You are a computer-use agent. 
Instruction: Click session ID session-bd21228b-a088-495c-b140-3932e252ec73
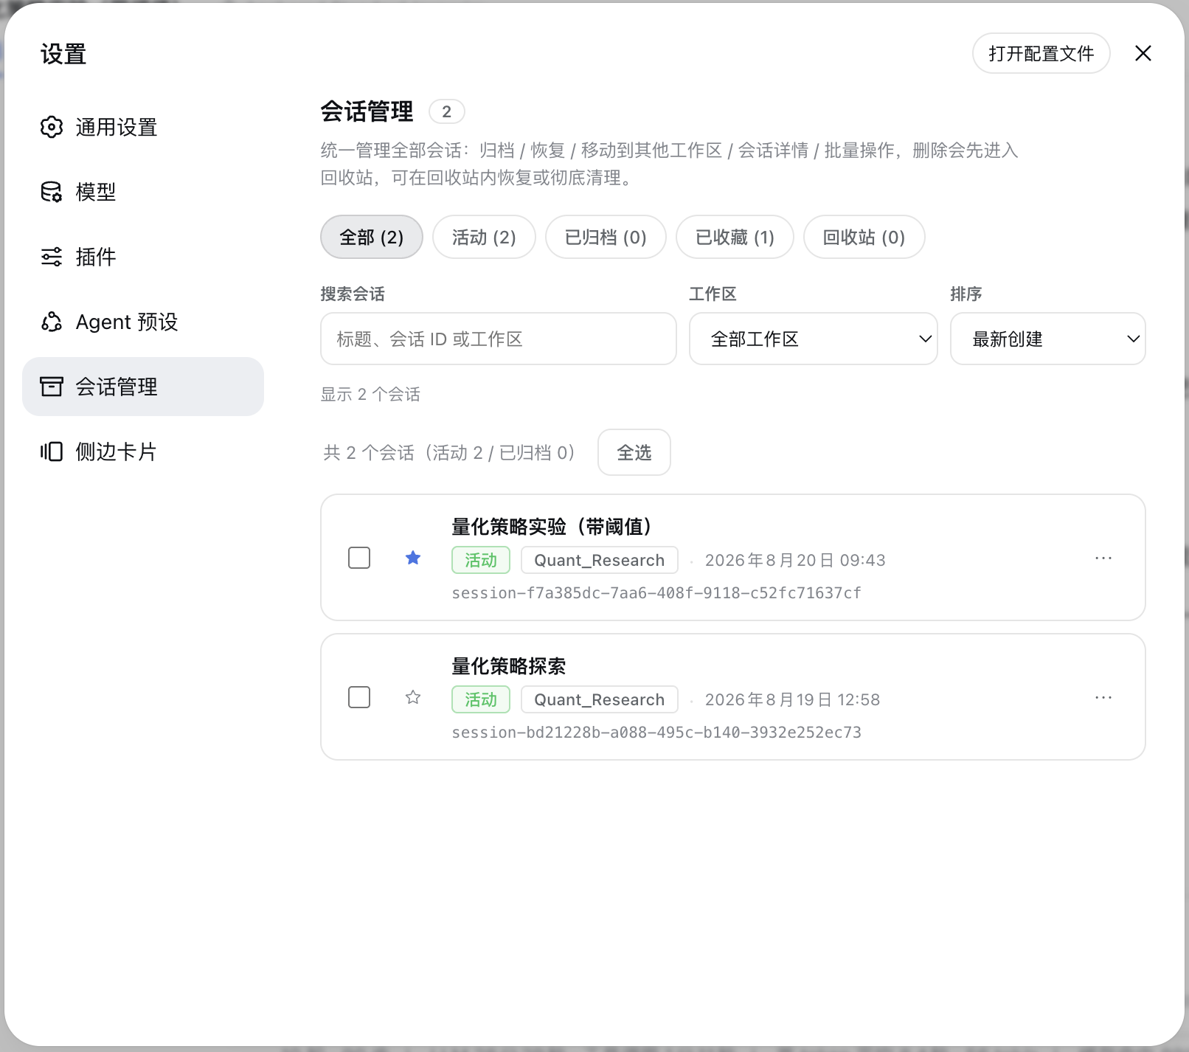[x=656, y=733]
